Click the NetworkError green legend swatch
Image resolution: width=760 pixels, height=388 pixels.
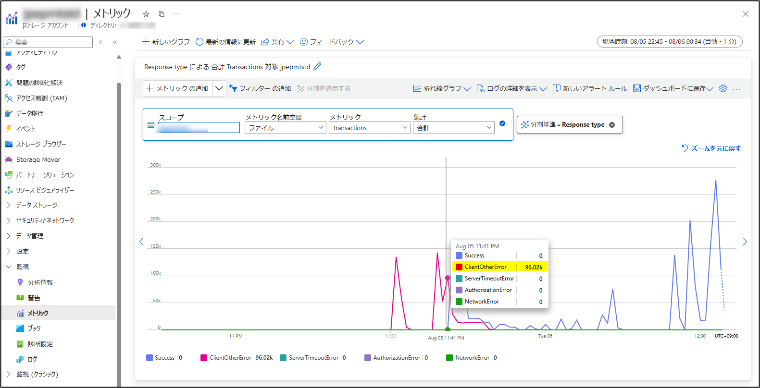(x=449, y=358)
